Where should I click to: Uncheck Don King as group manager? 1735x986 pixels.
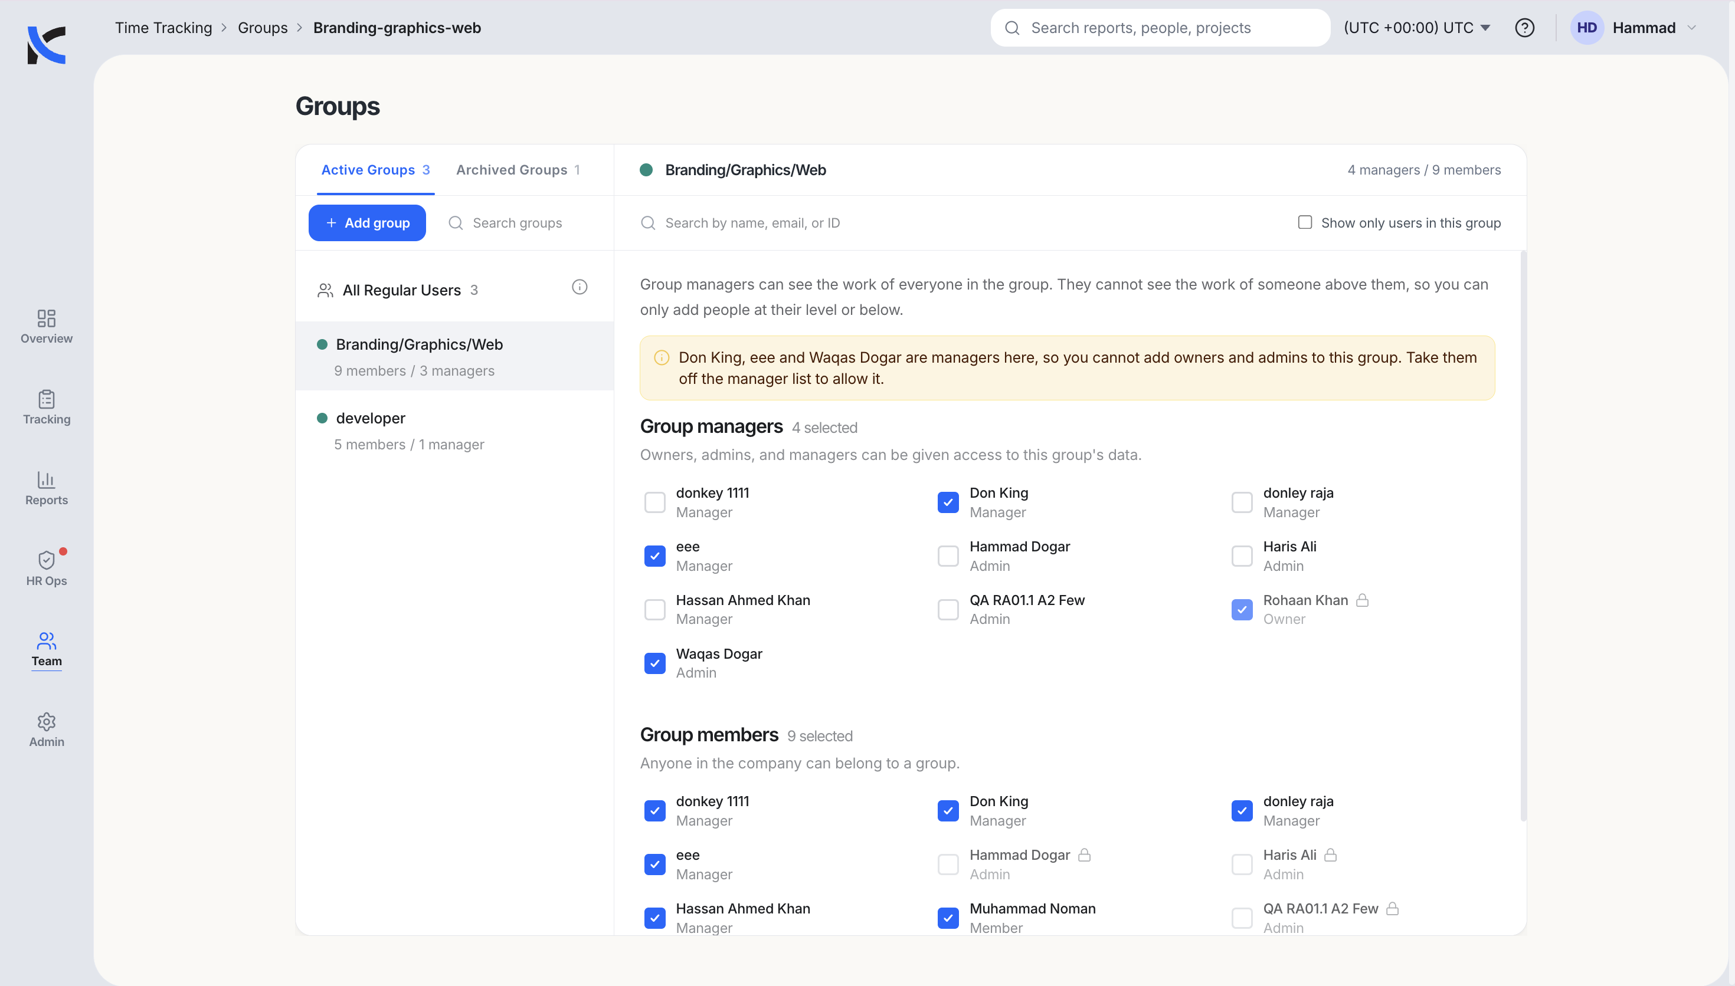[948, 502]
